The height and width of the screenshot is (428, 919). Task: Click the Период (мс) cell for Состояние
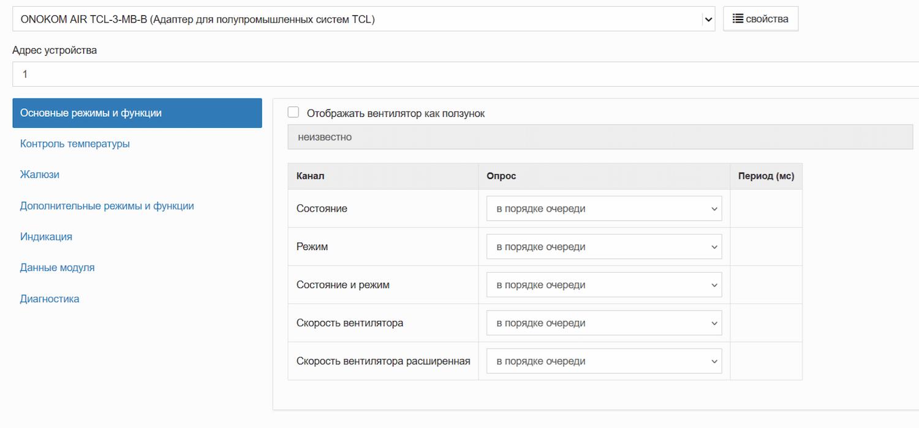766,208
